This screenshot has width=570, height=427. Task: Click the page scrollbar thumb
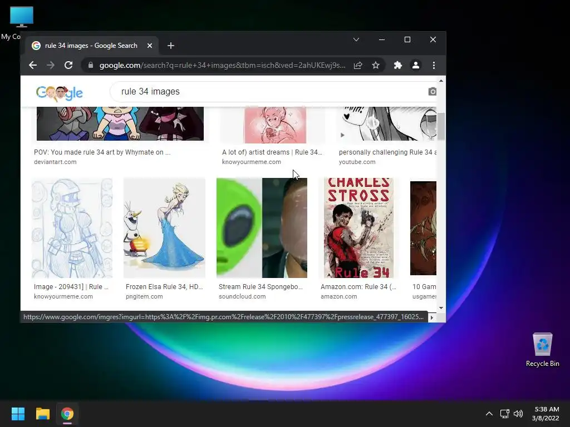[441, 126]
